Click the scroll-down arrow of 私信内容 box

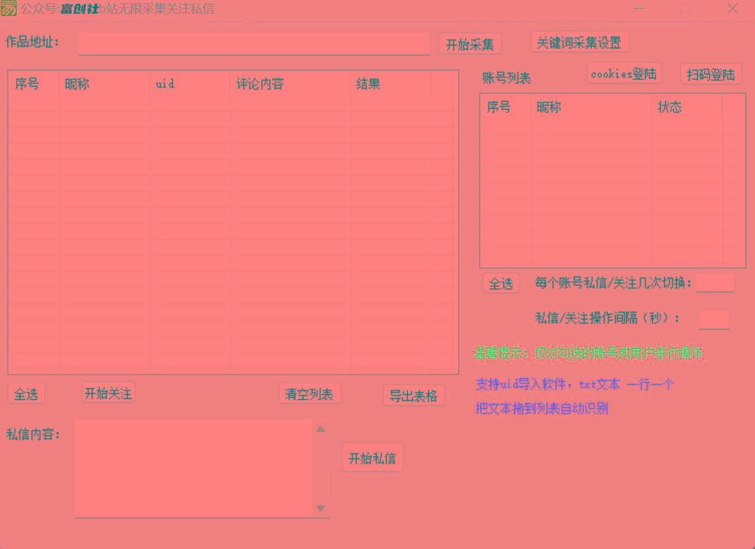click(321, 508)
